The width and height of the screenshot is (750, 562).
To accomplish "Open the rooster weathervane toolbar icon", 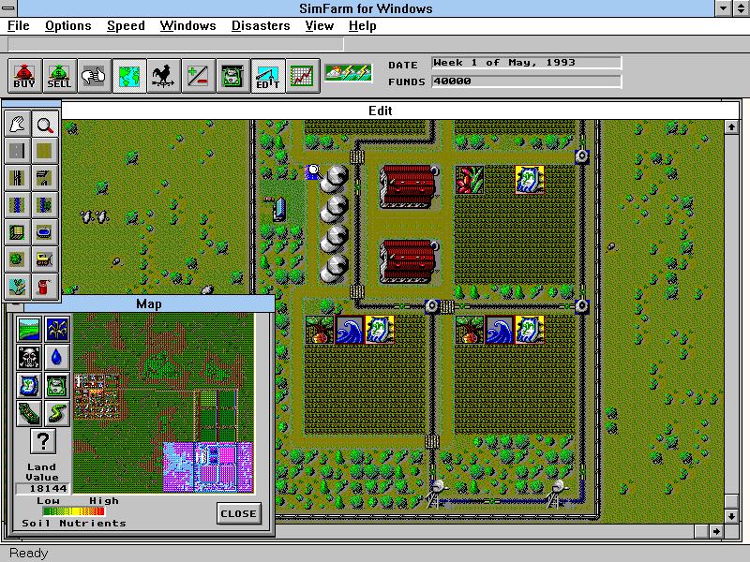I will click(x=163, y=76).
